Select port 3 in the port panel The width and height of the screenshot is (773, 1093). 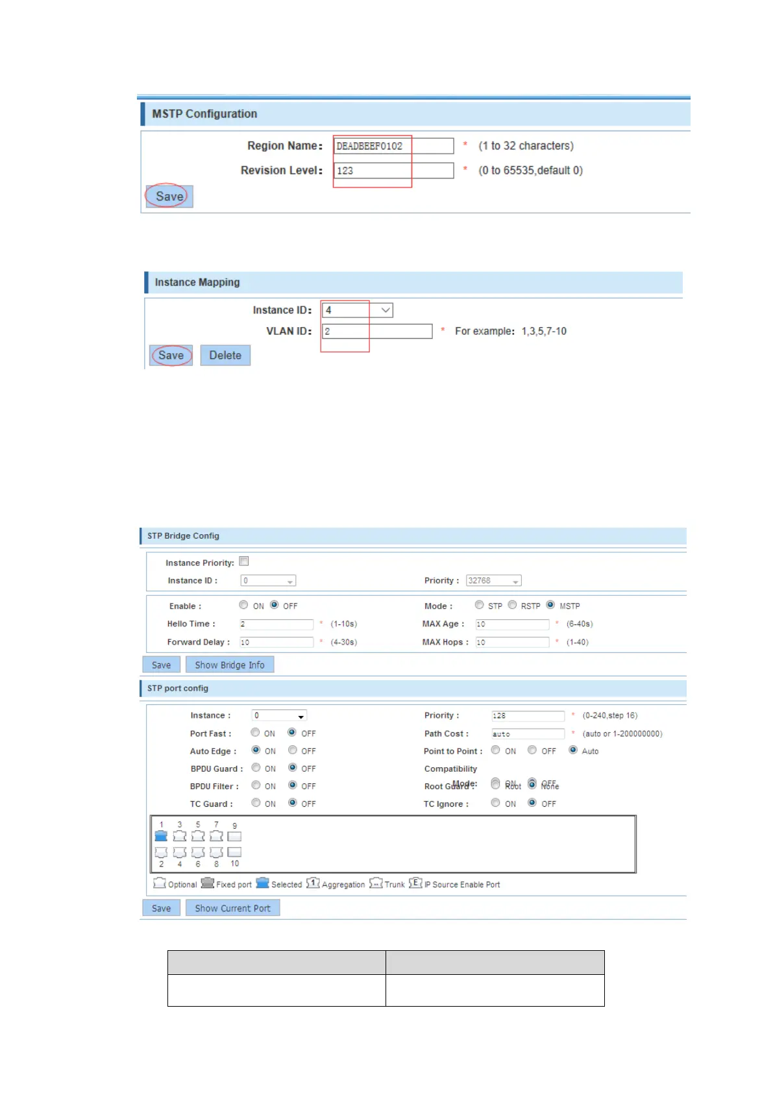tap(180, 836)
